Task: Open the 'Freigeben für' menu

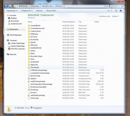Action: [27, 11]
